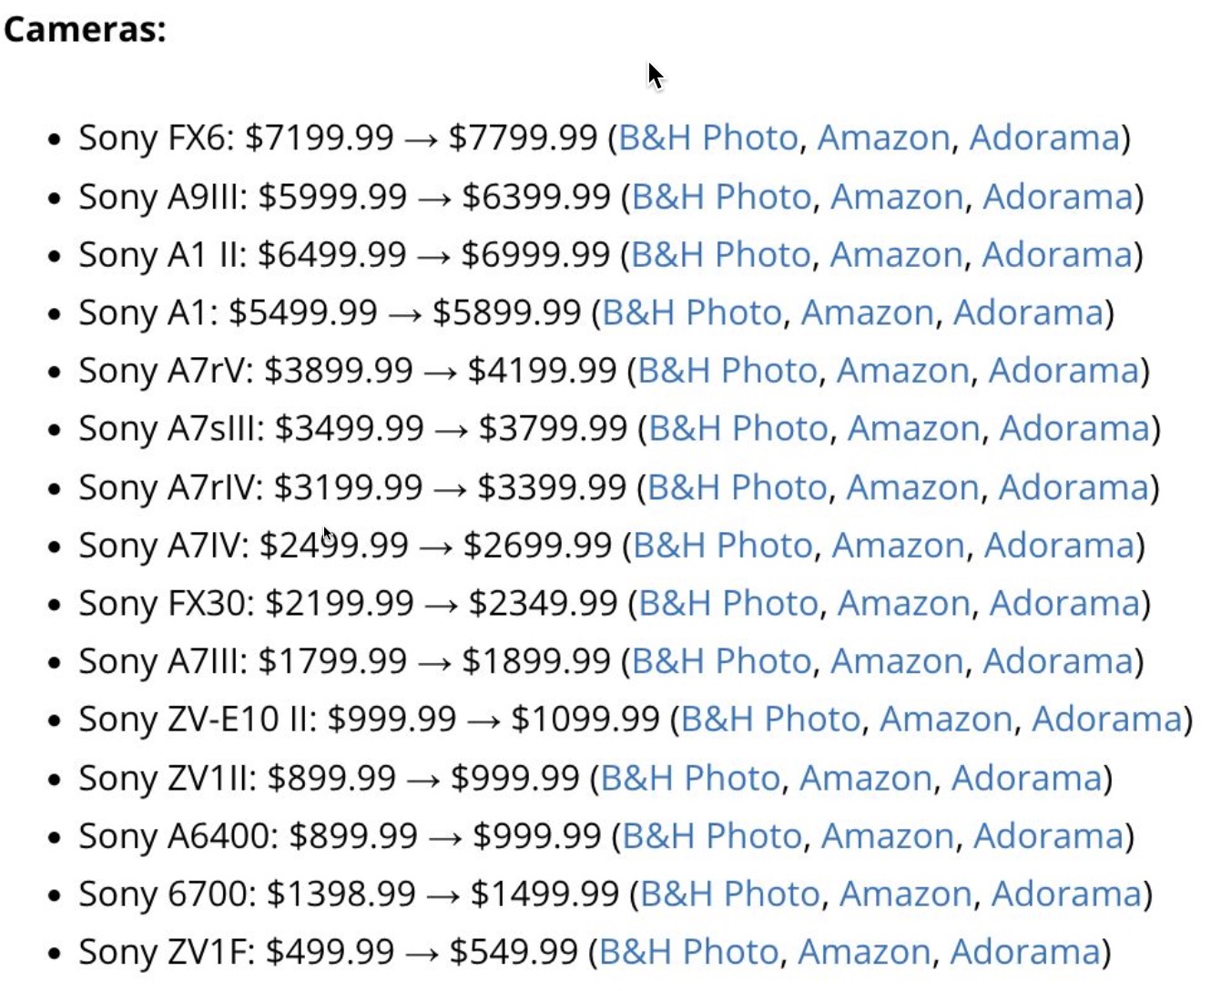Viewport: 1211px width, 991px height.
Task: Open Adorama link for Sony ZV1II
Action: [x=1026, y=778]
